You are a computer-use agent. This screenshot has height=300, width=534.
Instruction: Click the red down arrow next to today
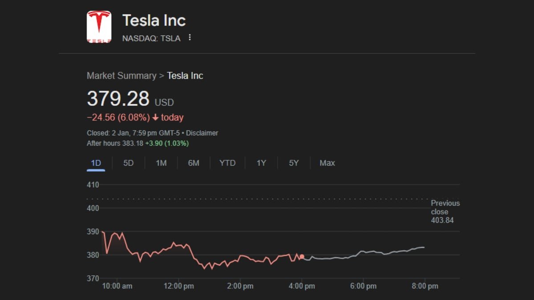click(155, 118)
